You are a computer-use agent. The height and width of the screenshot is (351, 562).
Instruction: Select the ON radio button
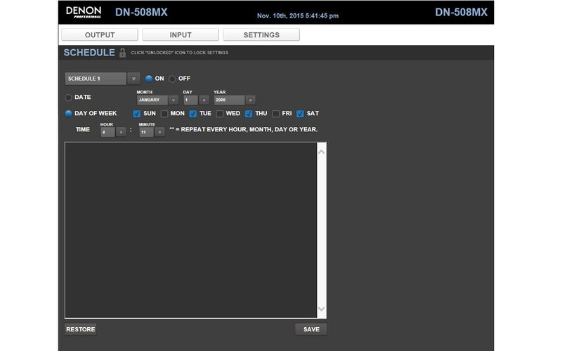pyautogui.click(x=149, y=79)
